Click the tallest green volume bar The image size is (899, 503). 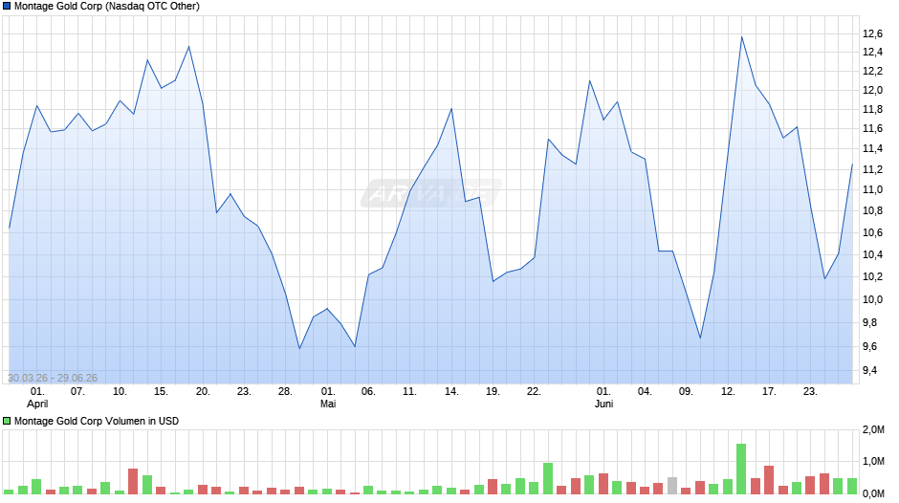741,469
